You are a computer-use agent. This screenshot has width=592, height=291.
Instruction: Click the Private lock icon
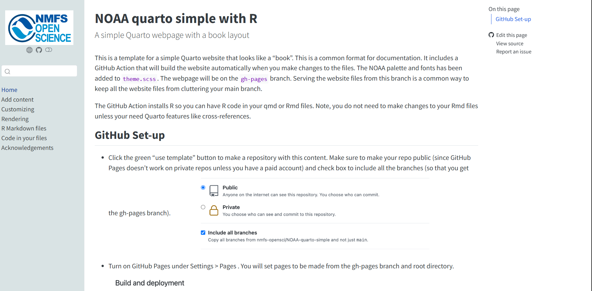click(214, 210)
